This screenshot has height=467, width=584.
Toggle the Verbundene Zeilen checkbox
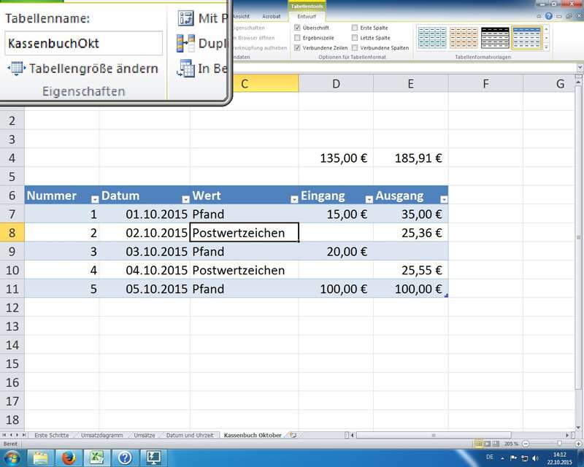click(x=297, y=47)
